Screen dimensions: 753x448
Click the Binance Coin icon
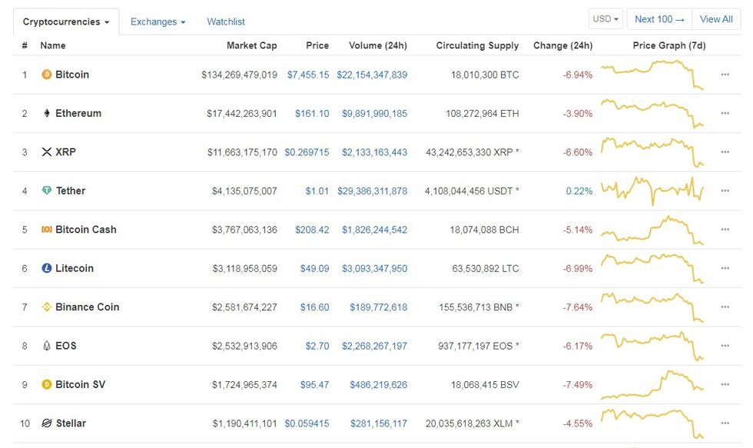coord(46,307)
